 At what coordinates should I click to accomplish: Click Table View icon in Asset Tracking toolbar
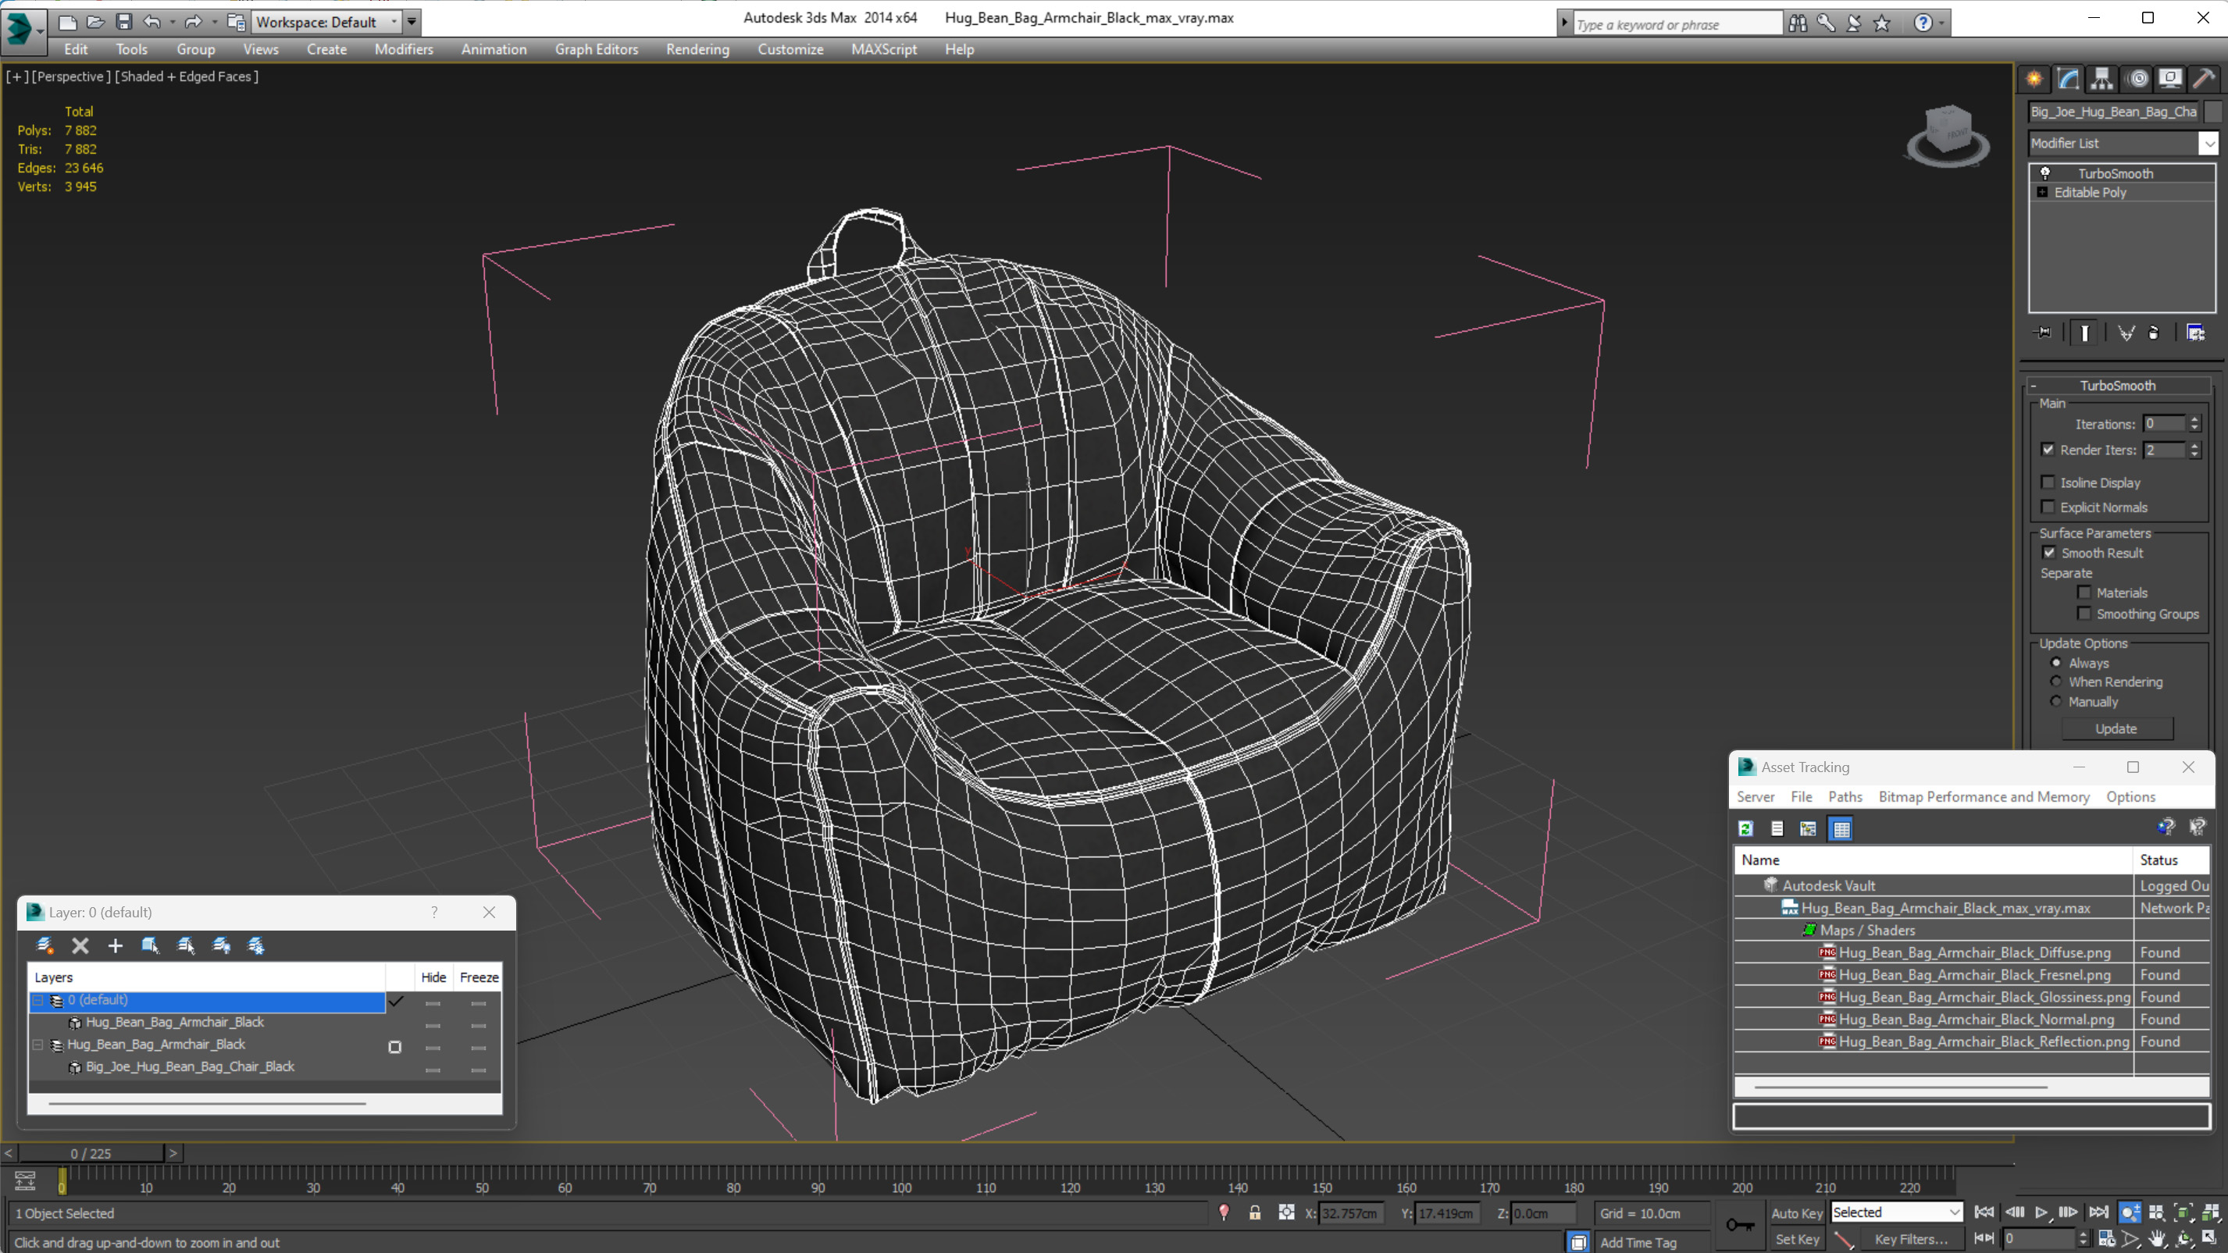click(x=1841, y=828)
